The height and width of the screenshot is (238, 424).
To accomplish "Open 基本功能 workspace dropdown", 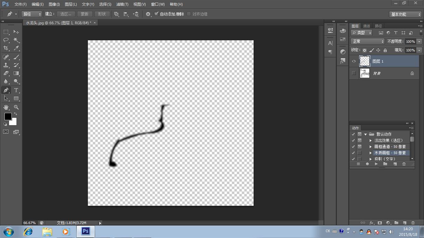I will [405, 14].
